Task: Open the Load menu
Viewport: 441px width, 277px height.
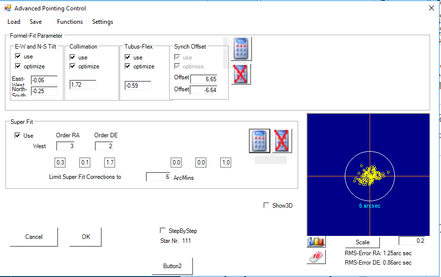Action: click(14, 22)
